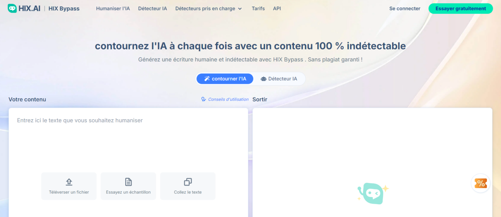The height and width of the screenshot is (217, 501).
Task: Go to Détecteur IA in navigation bar
Action: (x=152, y=9)
